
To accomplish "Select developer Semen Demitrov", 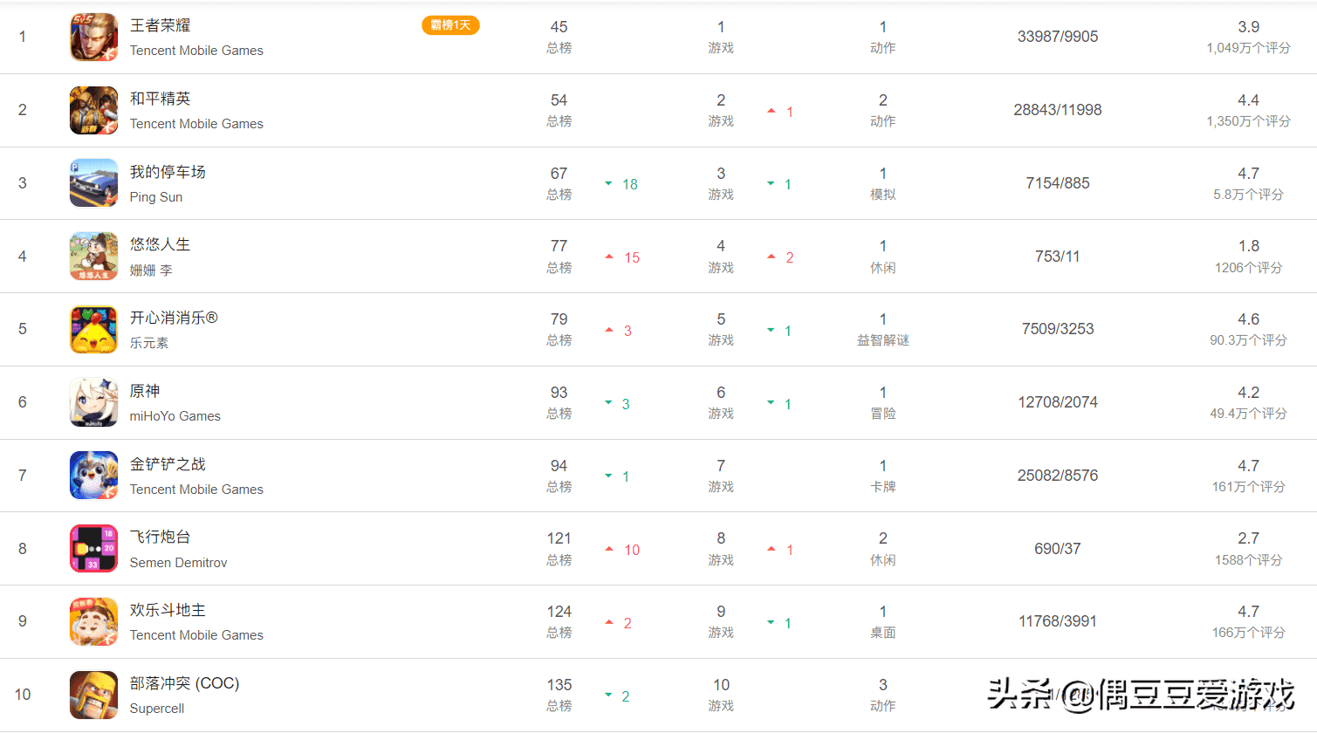I will (x=178, y=563).
